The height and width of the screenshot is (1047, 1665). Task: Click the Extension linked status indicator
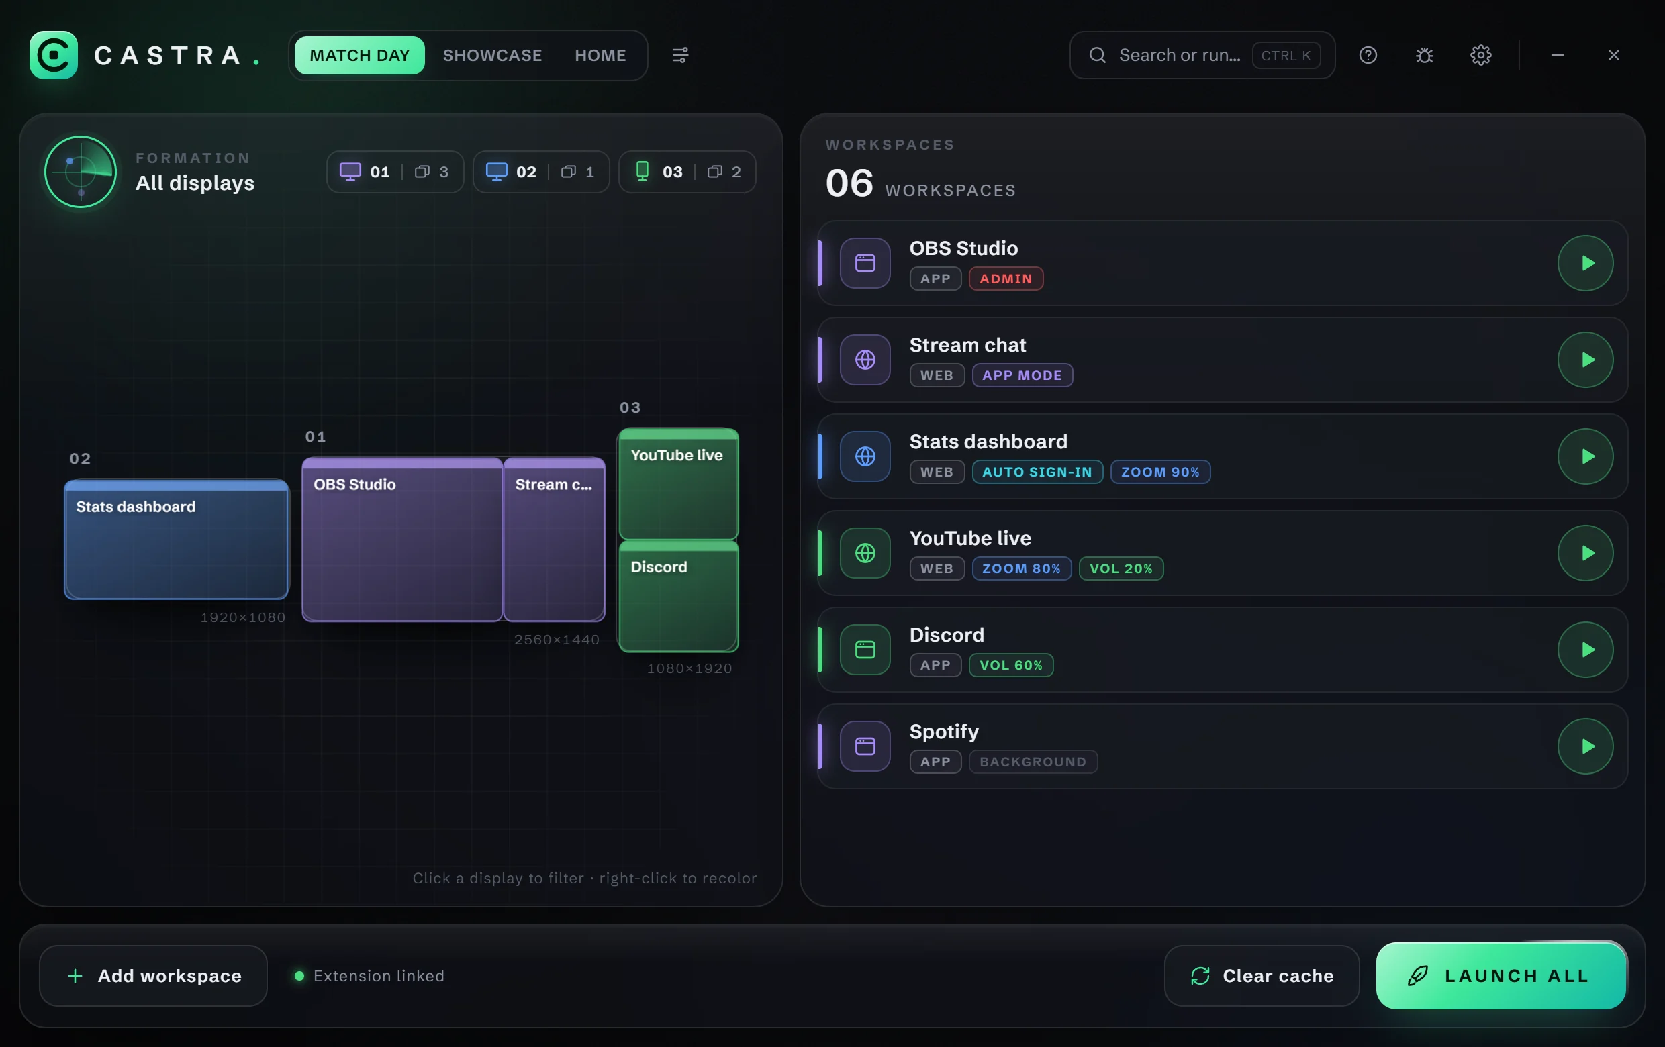point(369,976)
